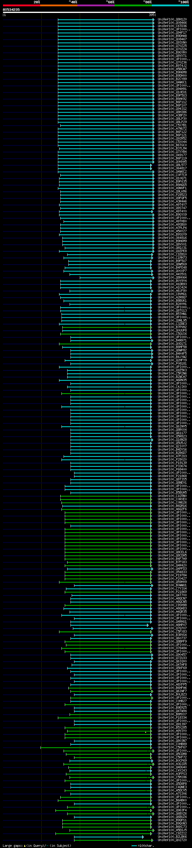Click green alignment bar for UniRef100_C5GUI6
The height and width of the screenshot is (848, 192).
pyautogui.click(x=106, y=334)
